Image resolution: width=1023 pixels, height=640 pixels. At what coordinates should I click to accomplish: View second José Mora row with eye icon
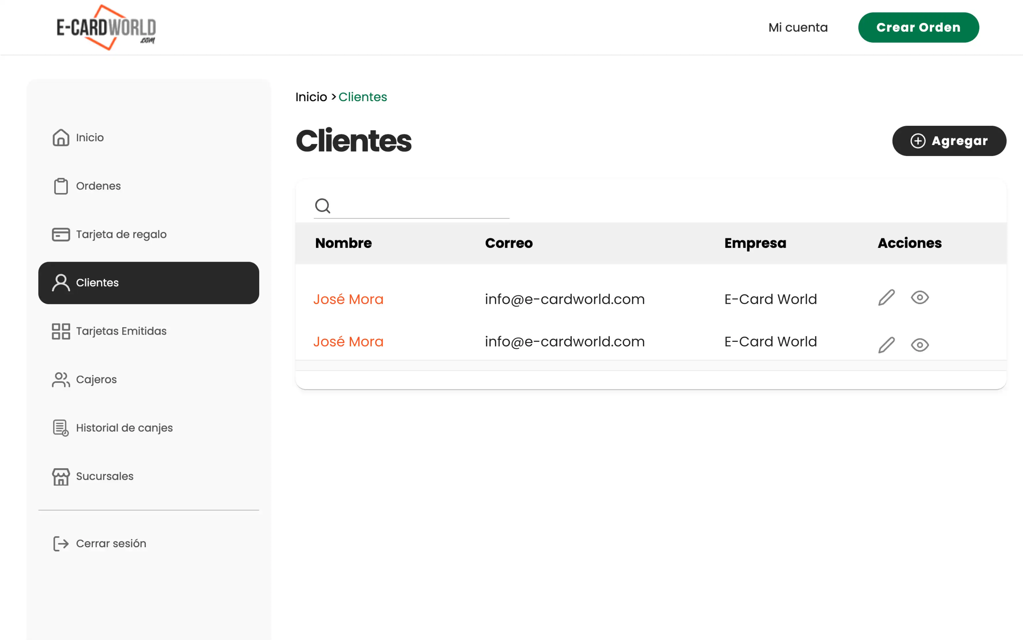point(920,345)
